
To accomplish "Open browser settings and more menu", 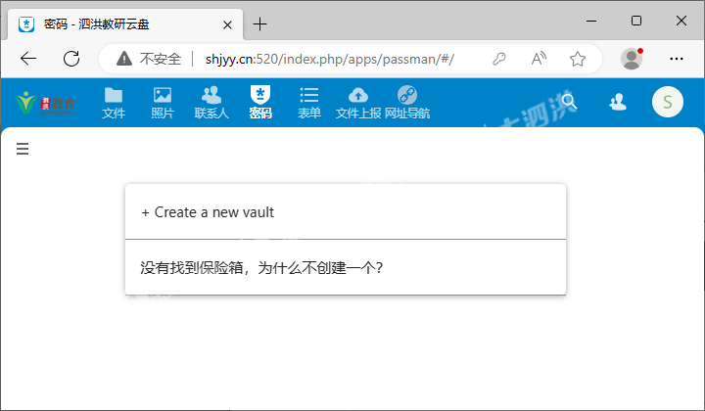I will pos(677,59).
